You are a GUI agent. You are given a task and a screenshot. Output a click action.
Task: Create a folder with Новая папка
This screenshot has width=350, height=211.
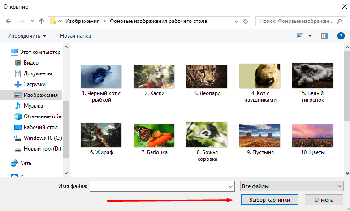(75, 36)
